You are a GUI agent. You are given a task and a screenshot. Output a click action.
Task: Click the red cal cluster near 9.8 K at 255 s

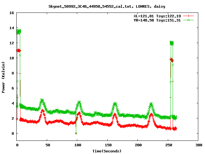coord(172,60)
